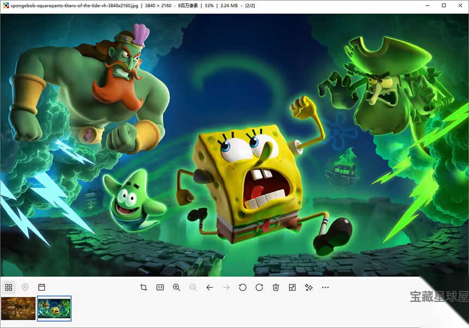Go to the previous image

[x=209, y=287]
